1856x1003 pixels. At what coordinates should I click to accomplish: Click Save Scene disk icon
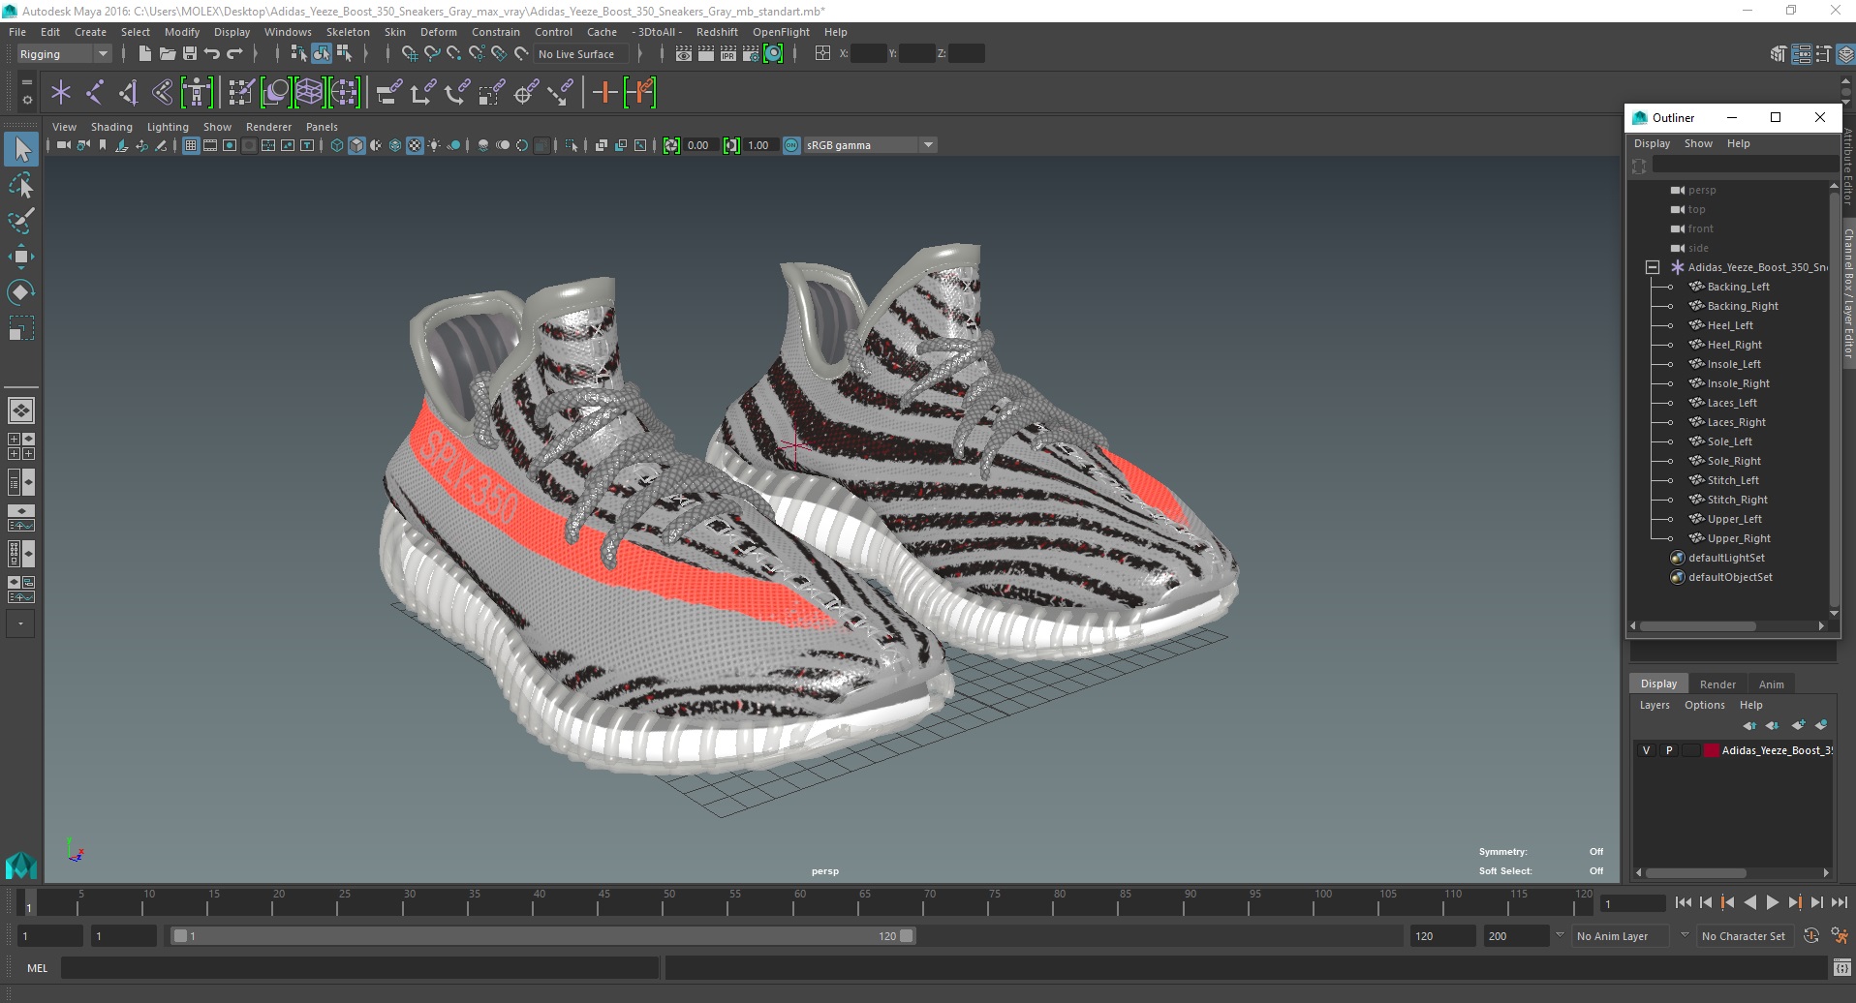pos(189,54)
